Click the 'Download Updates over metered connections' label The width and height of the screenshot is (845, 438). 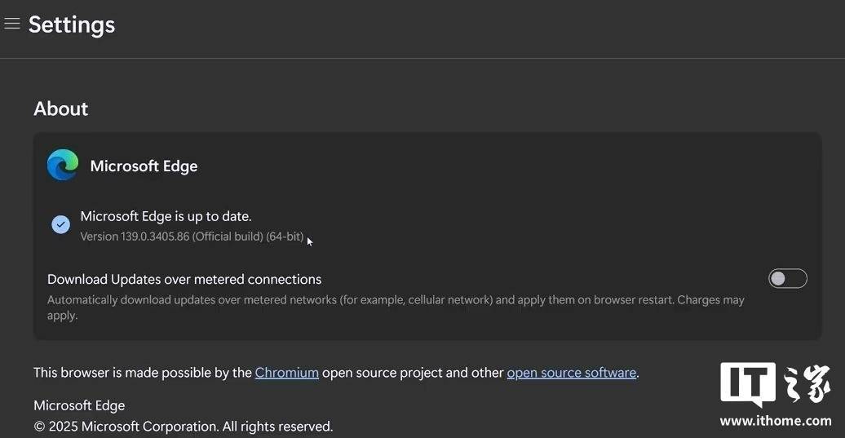(x=184, y=279)
